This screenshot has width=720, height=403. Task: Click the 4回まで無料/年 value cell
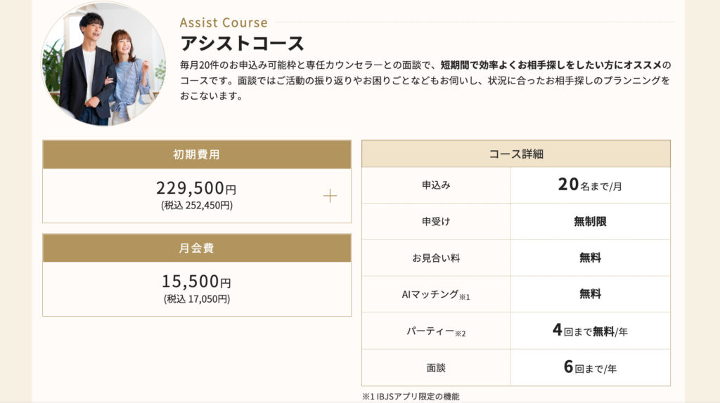[x=590, y=331]
